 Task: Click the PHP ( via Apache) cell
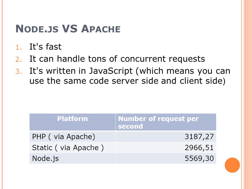point(72,136)
